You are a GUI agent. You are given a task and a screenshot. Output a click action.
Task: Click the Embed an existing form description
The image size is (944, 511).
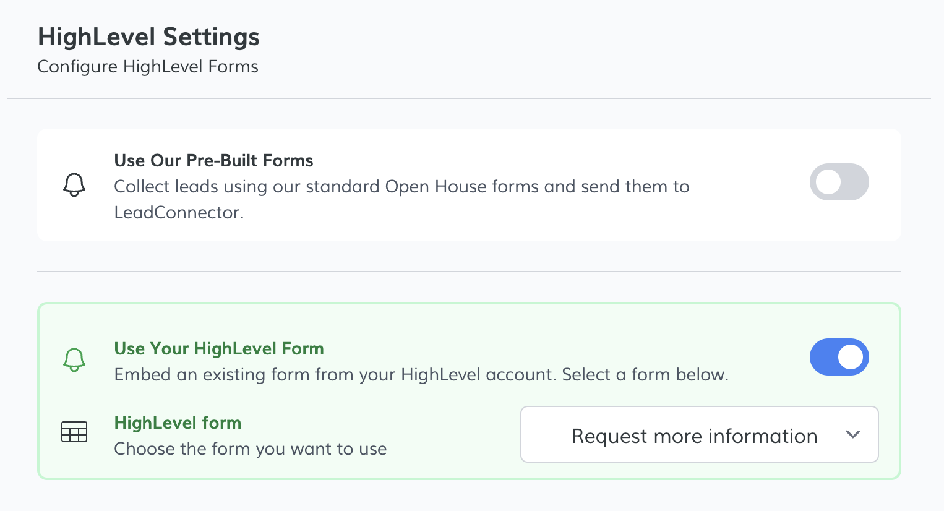point(421,375)
